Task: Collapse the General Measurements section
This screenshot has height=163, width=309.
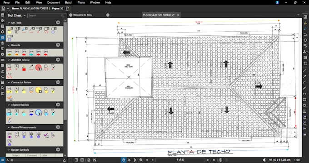Action: [9, 127]
